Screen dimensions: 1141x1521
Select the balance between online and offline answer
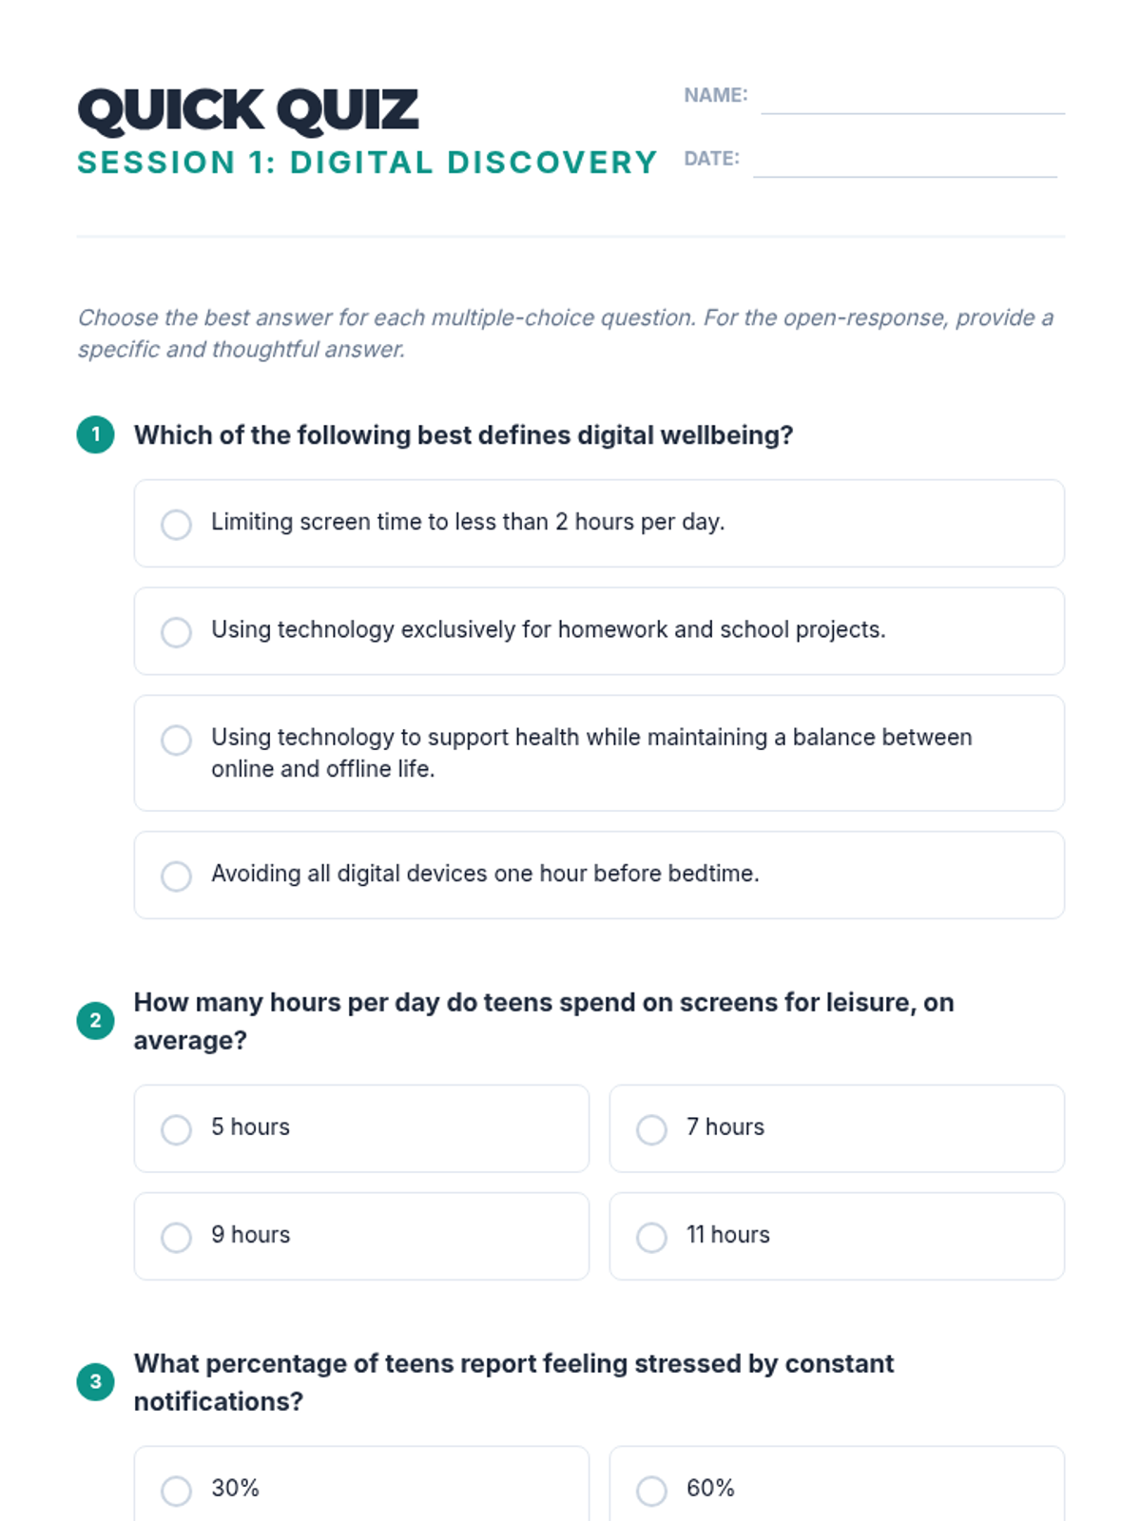click(176, 740)
